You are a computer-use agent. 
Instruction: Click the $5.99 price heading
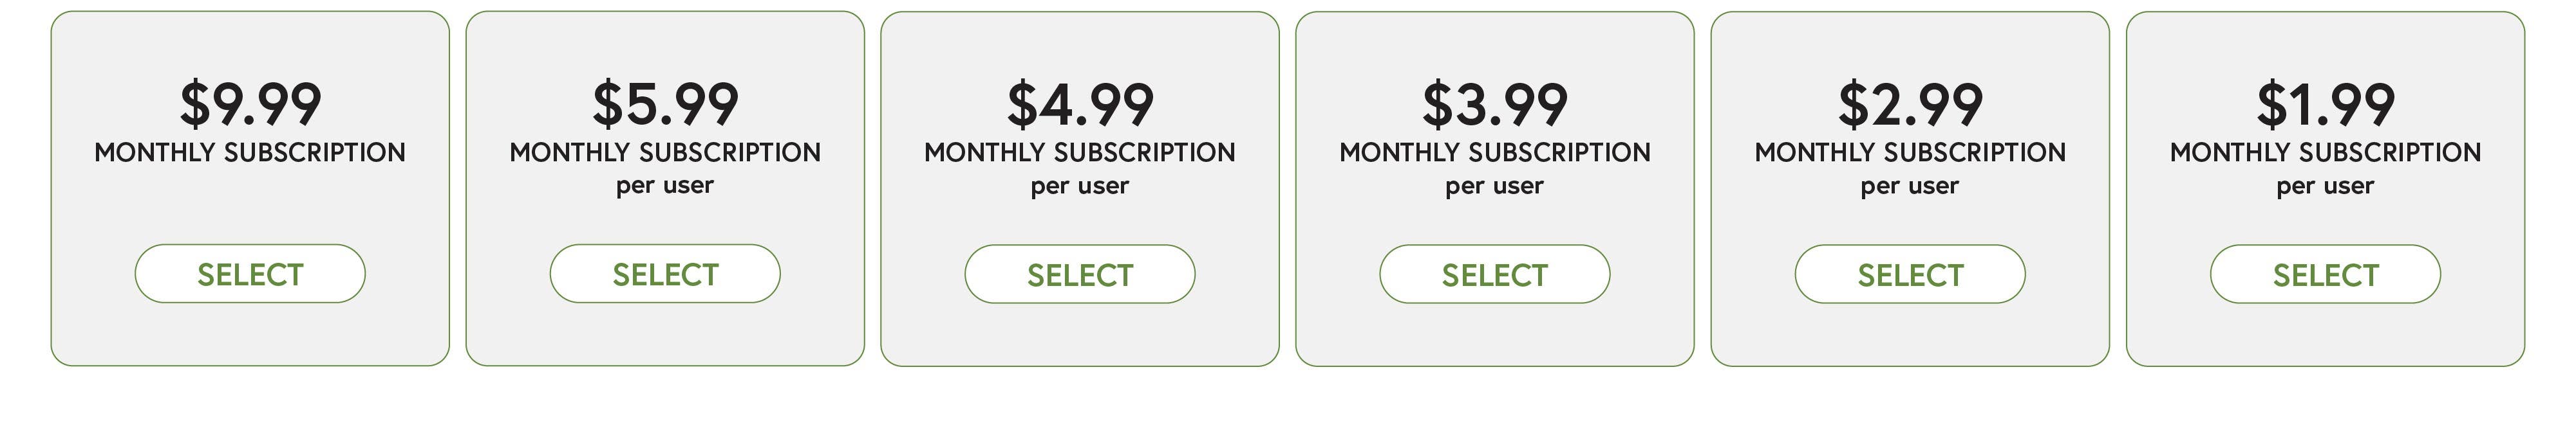pyautogui.click(x=665, y=103)
